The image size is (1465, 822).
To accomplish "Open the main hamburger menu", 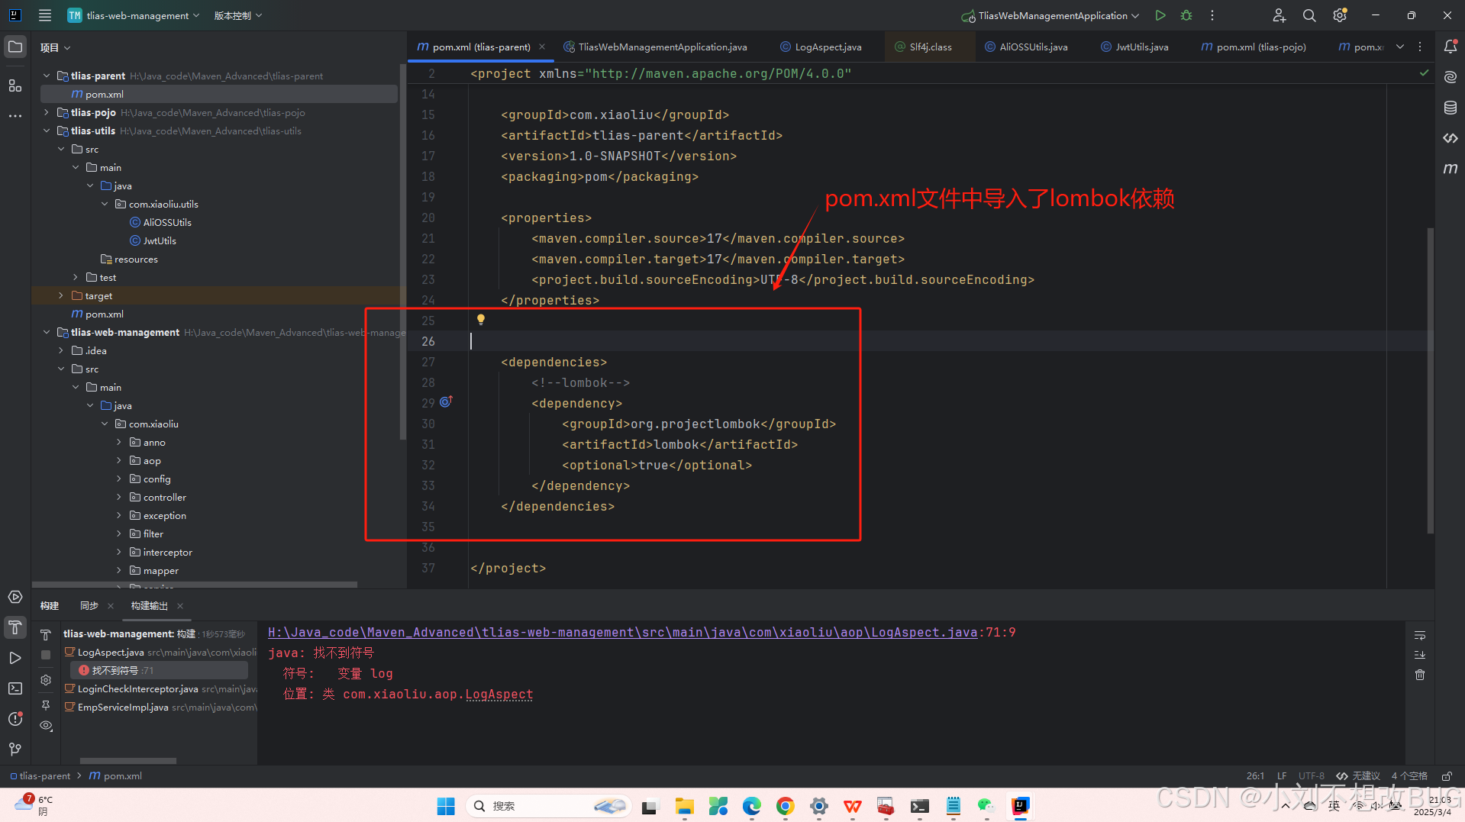I will click(x=44, y=15).
